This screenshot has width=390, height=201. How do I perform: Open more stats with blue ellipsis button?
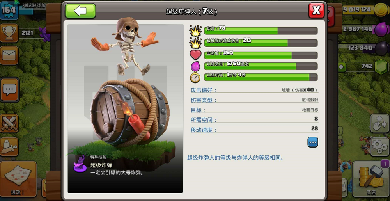[x=313, y=142]
